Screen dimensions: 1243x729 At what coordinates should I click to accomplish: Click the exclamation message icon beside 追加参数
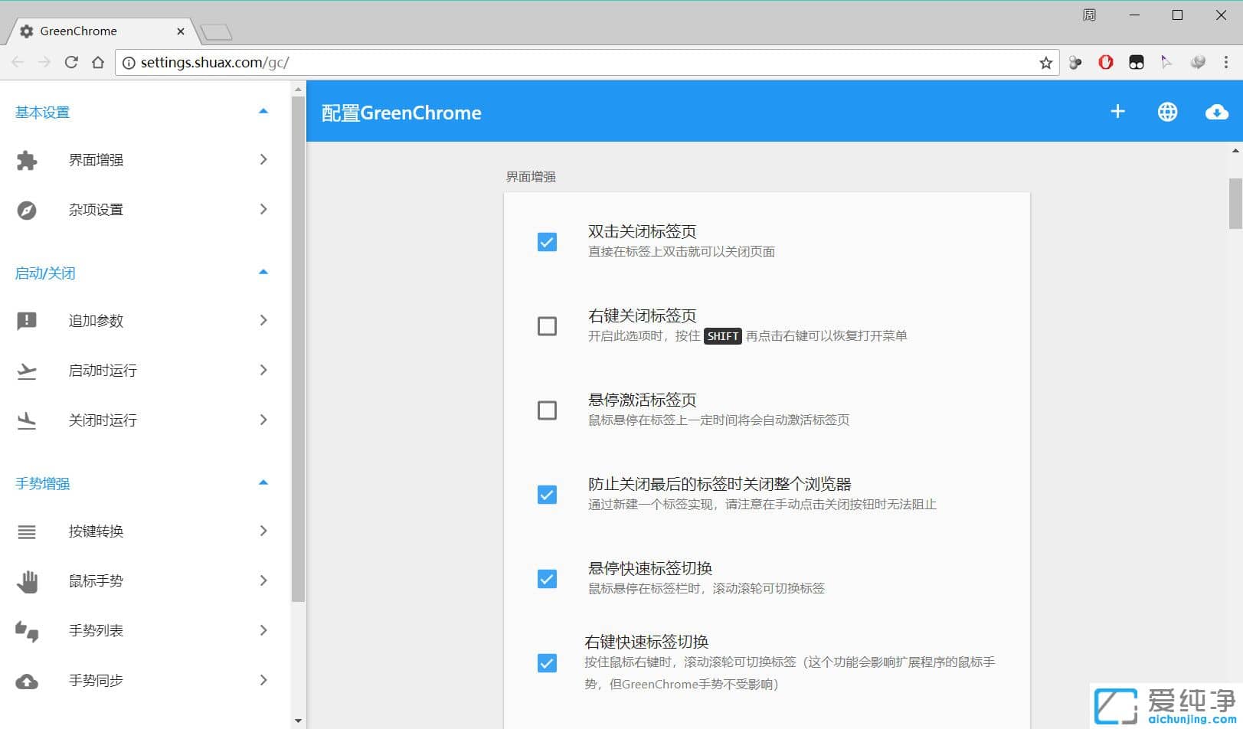tap(27, 321)
